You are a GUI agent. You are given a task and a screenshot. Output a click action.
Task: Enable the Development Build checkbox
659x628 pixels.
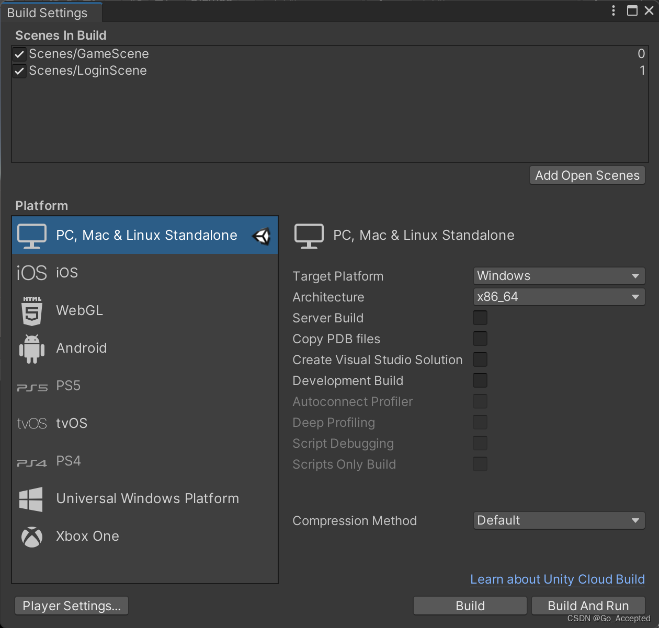(480, 380)
